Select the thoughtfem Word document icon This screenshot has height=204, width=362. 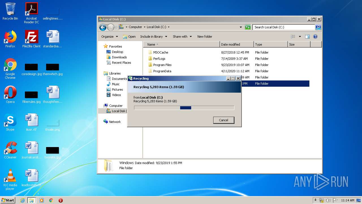click(53, 95)
